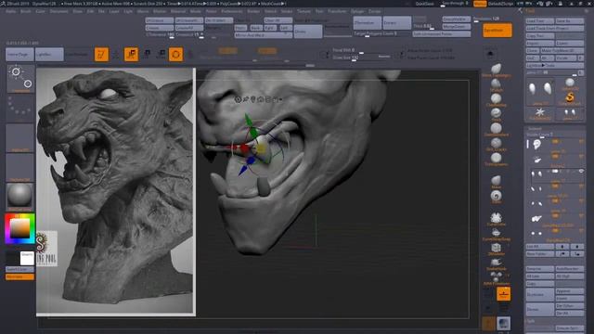This screenshot has width=594, height=334.
Task: Click Make PolyMesh3D button
Action: tap(562, 51)
